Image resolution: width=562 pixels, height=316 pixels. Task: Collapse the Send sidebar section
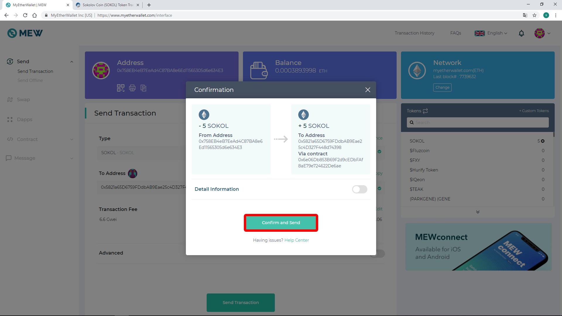[x=72, y=62]
